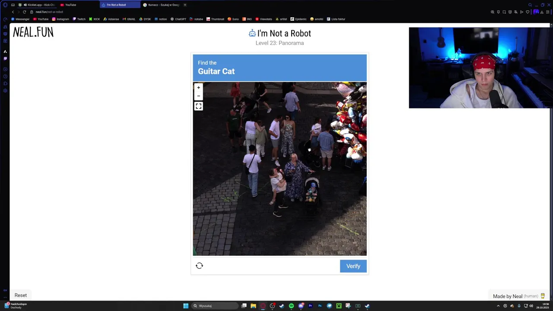Open the notube bookmark
The height and width of the screenshot is (311, 553).
tap(196, 19)
